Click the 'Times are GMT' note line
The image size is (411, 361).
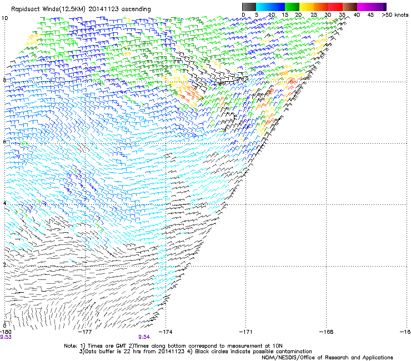click(173, 346)
